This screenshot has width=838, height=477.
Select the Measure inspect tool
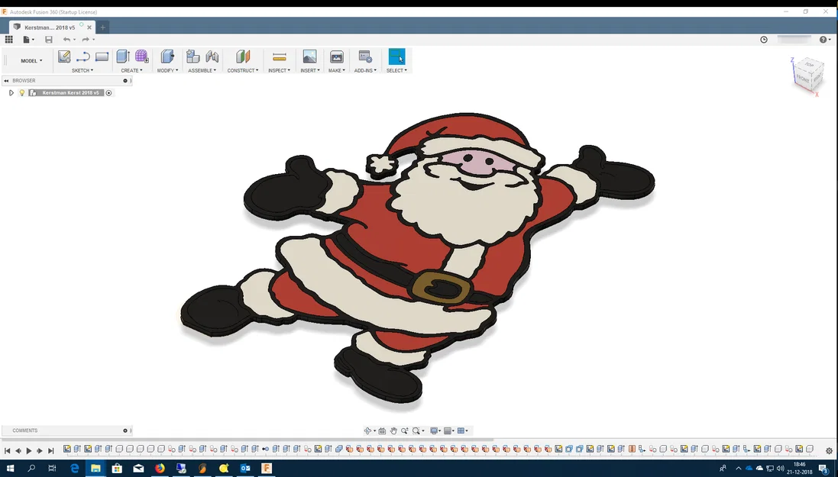point(279,56)
